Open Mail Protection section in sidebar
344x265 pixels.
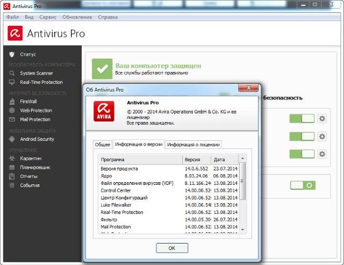pyautogui.click(x=35, y=119)
